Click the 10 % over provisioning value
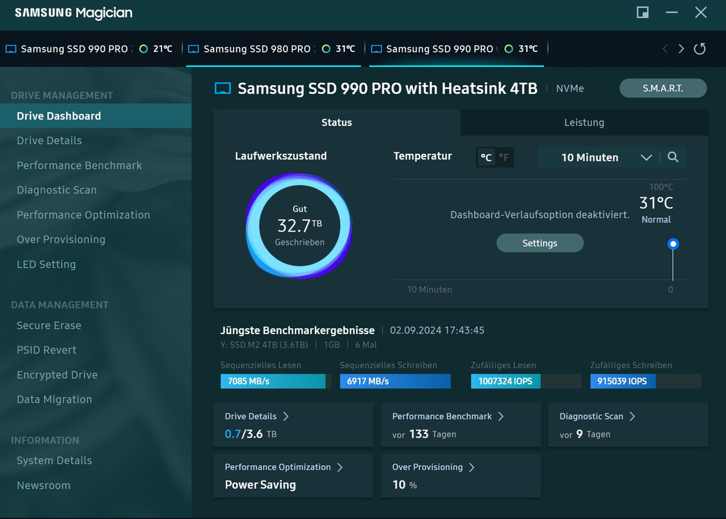The height and width of the screenshot is (519, 726). [405, 485]
